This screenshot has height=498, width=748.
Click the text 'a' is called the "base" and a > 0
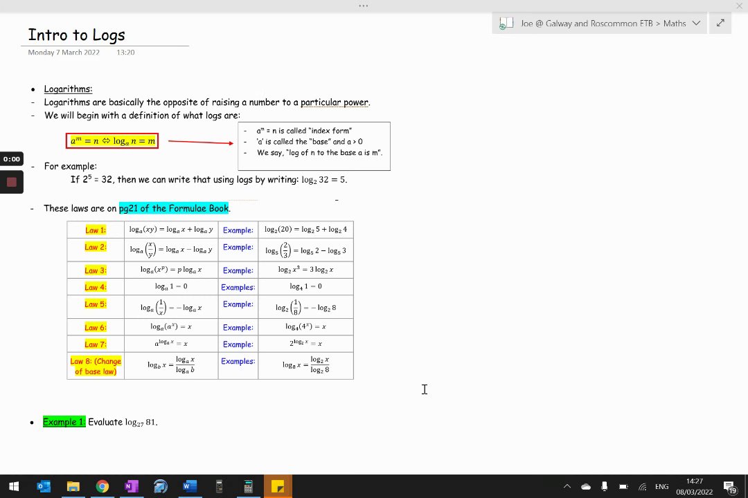coord(309,142)
